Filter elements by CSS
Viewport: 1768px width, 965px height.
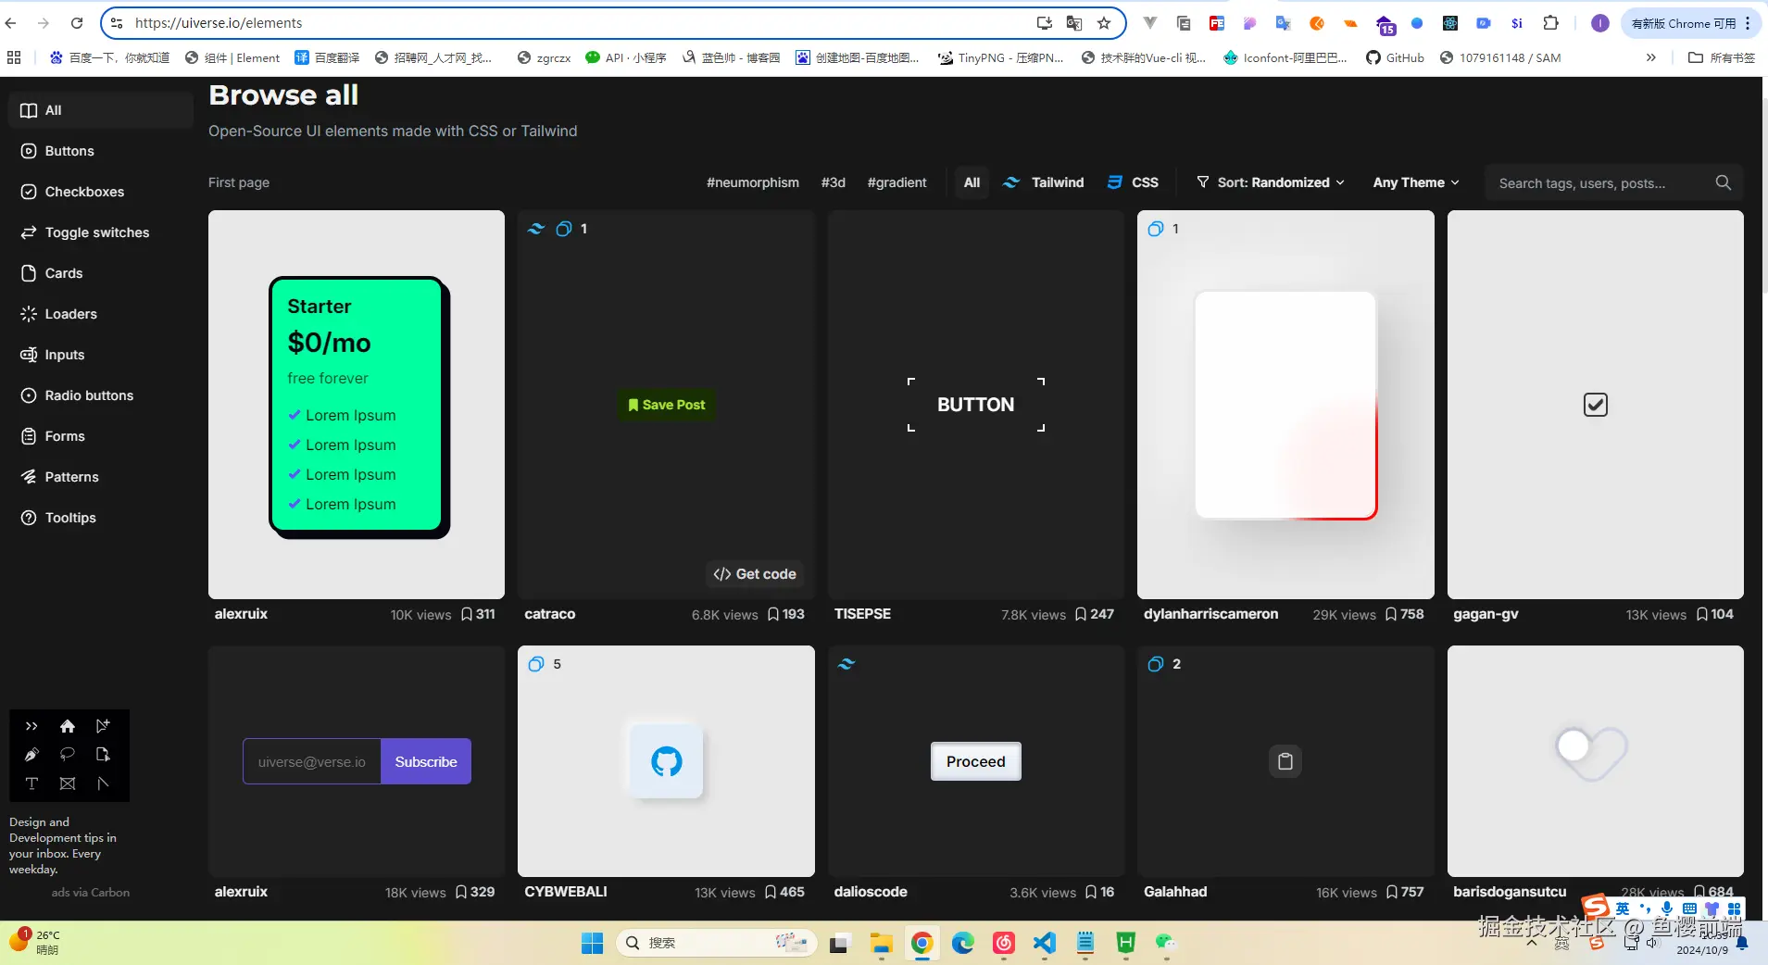click(1133, 182)
